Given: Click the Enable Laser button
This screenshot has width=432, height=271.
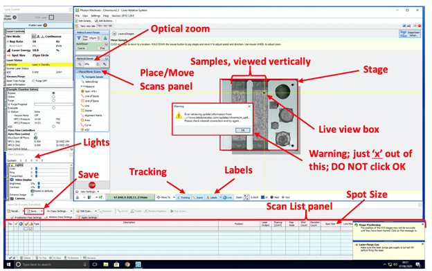Looking at the screenshot, I should point(38,26).
